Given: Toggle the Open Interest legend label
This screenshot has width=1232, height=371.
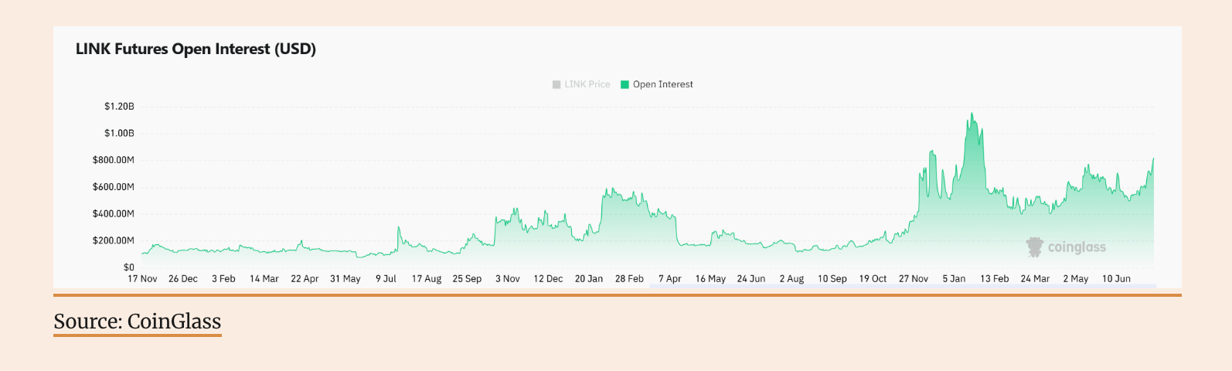Looking at the screenshot, I should [662, 85].
